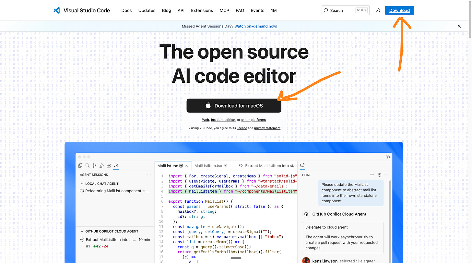The width and height of the screenshot is (472, 263).
Task: Close the MailList.tsx editor tab
Action: [x=186, y=166]
